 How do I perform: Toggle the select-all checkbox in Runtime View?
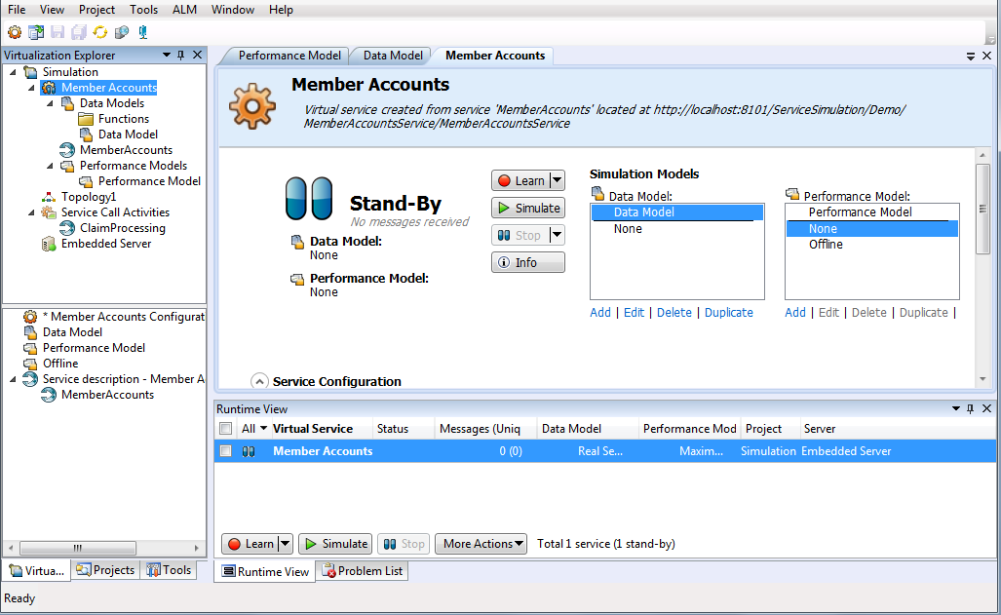point(226,429)
